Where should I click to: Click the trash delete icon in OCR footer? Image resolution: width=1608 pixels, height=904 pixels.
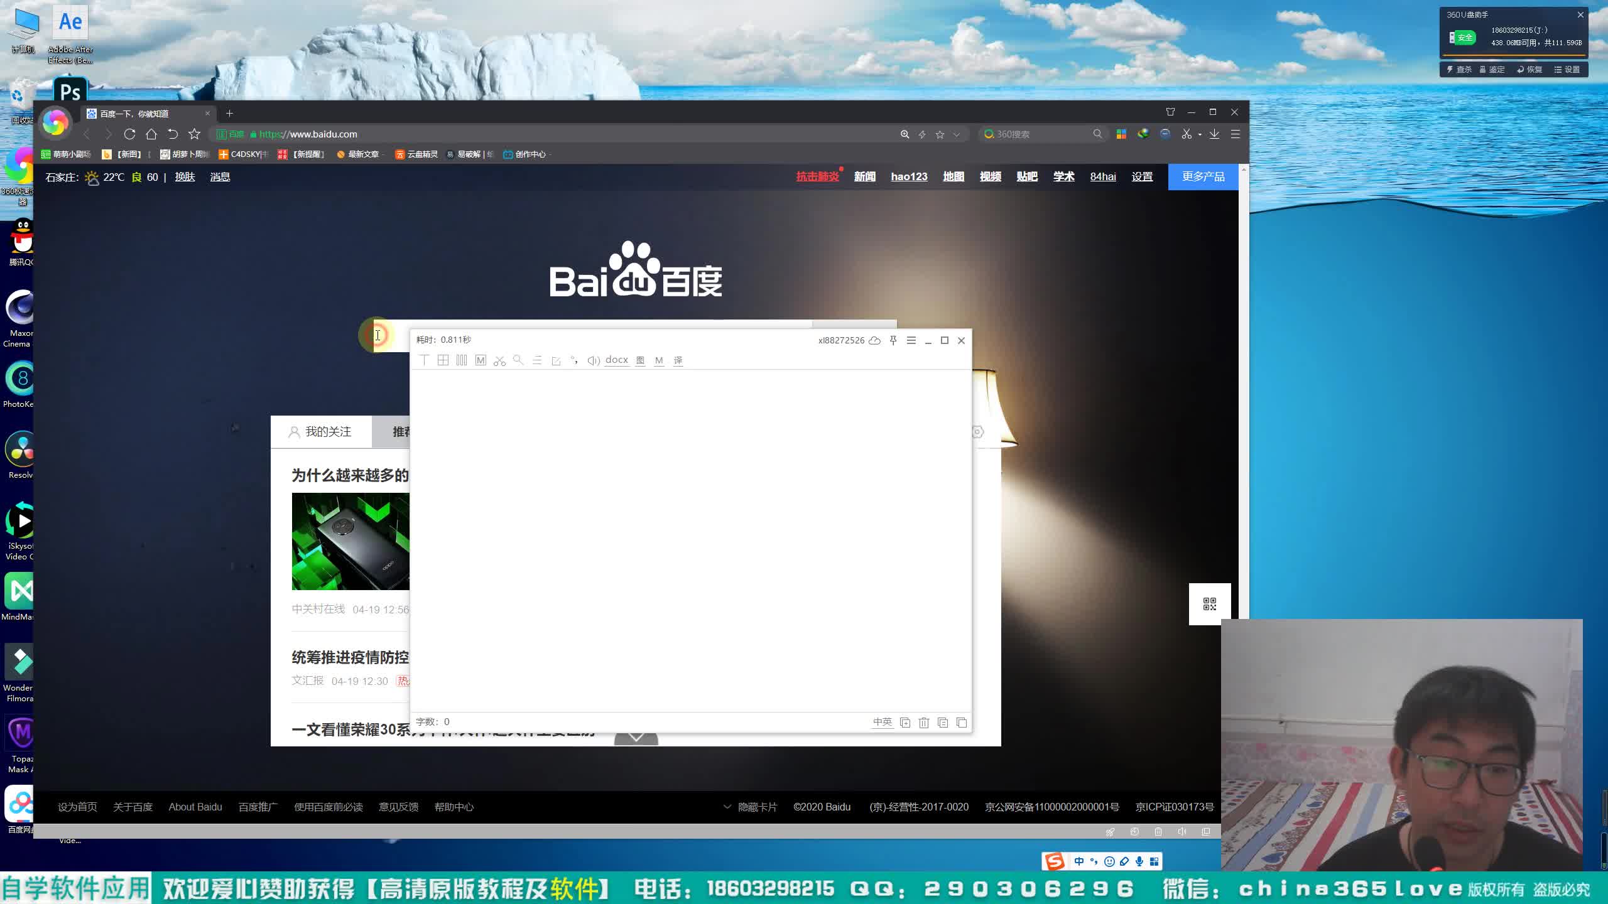click(x=923, y=723)
